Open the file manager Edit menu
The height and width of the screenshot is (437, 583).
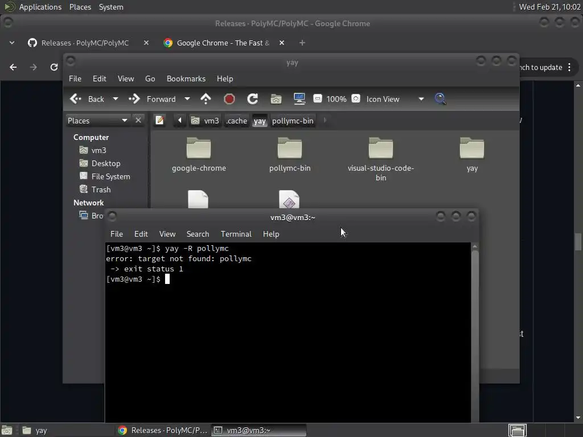[x=99, y=79]
